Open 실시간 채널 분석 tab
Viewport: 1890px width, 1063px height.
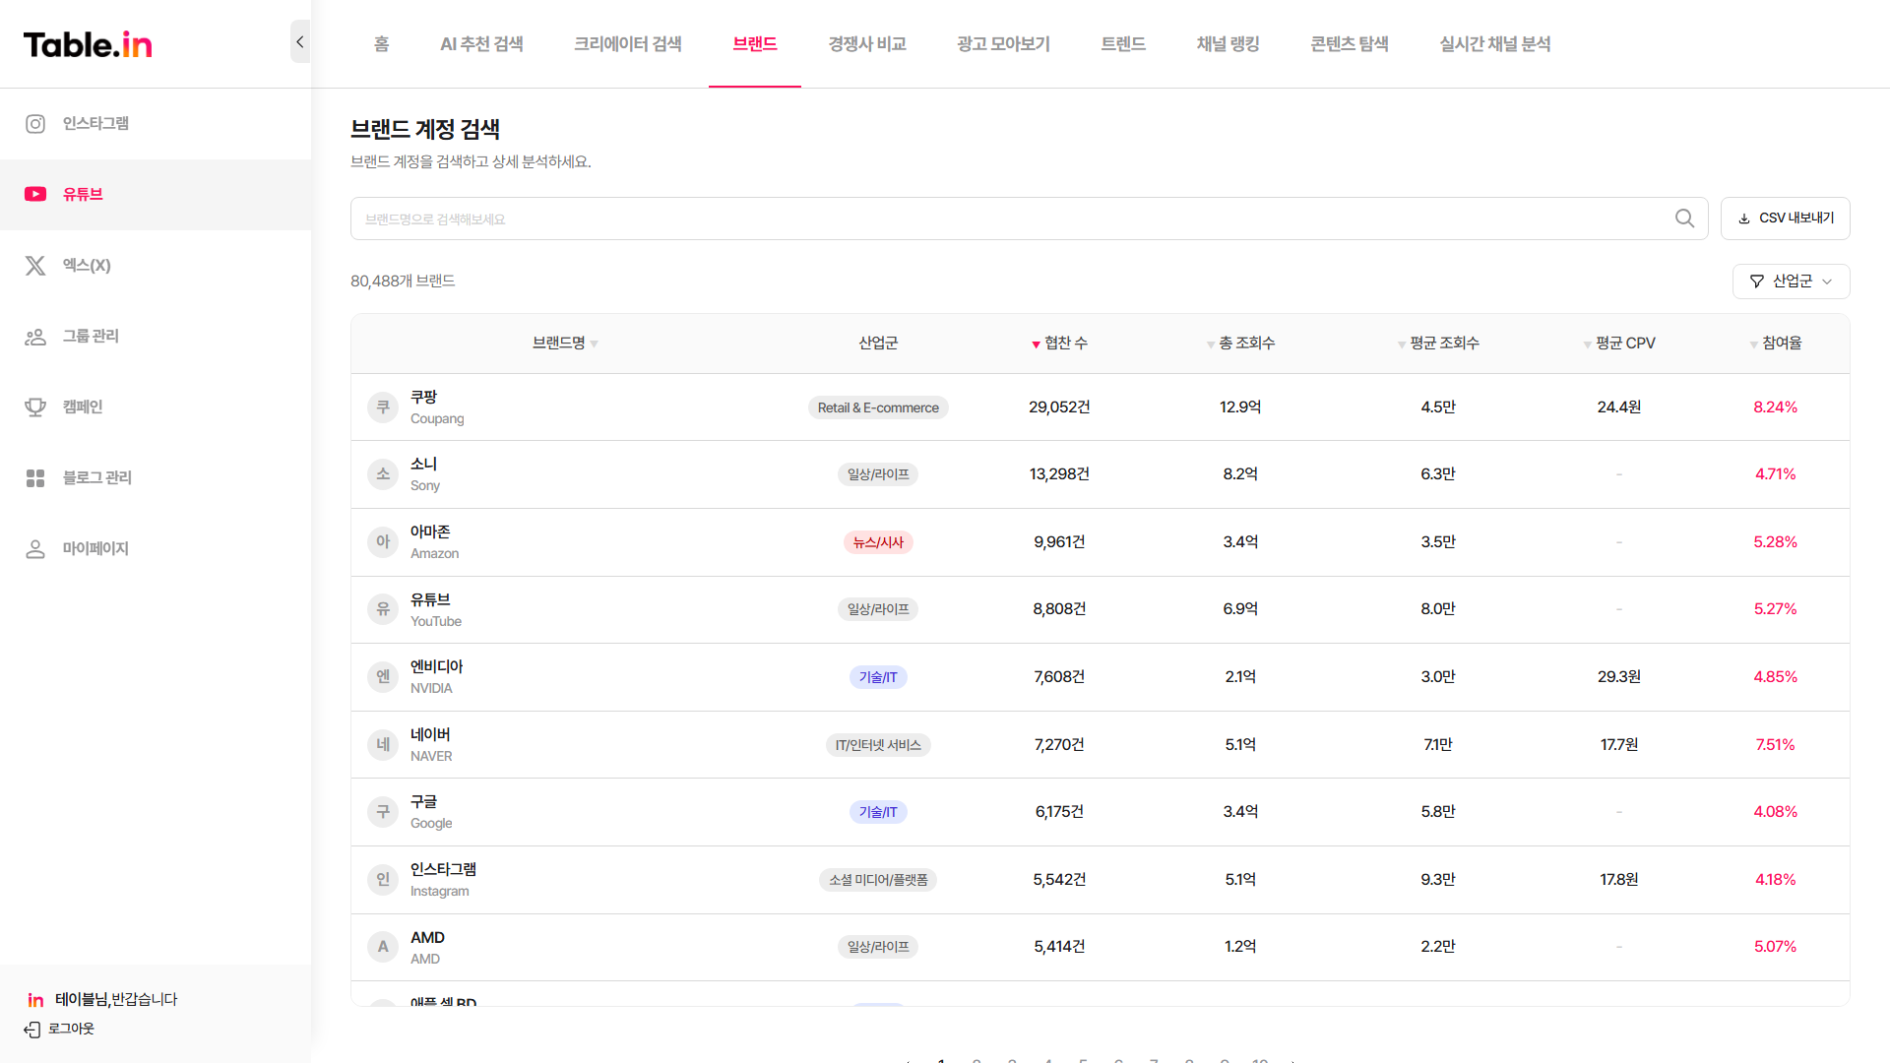pyautogui.click(x=1494, y=44)
